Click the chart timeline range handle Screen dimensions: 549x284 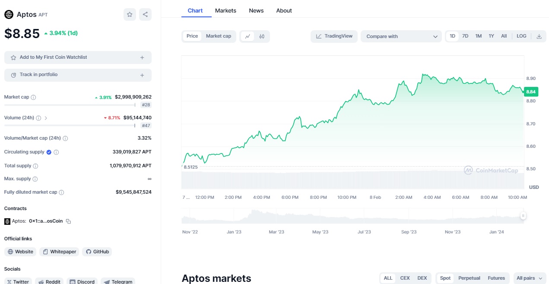[523, 216]
